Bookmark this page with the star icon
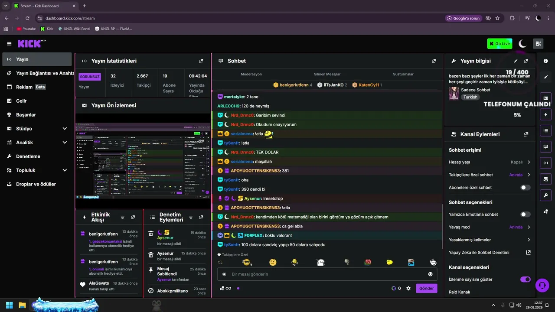Screen dimensions: 555x312 click(497, 18)
